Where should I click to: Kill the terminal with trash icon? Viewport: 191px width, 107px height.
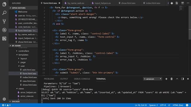pos(172,79)
